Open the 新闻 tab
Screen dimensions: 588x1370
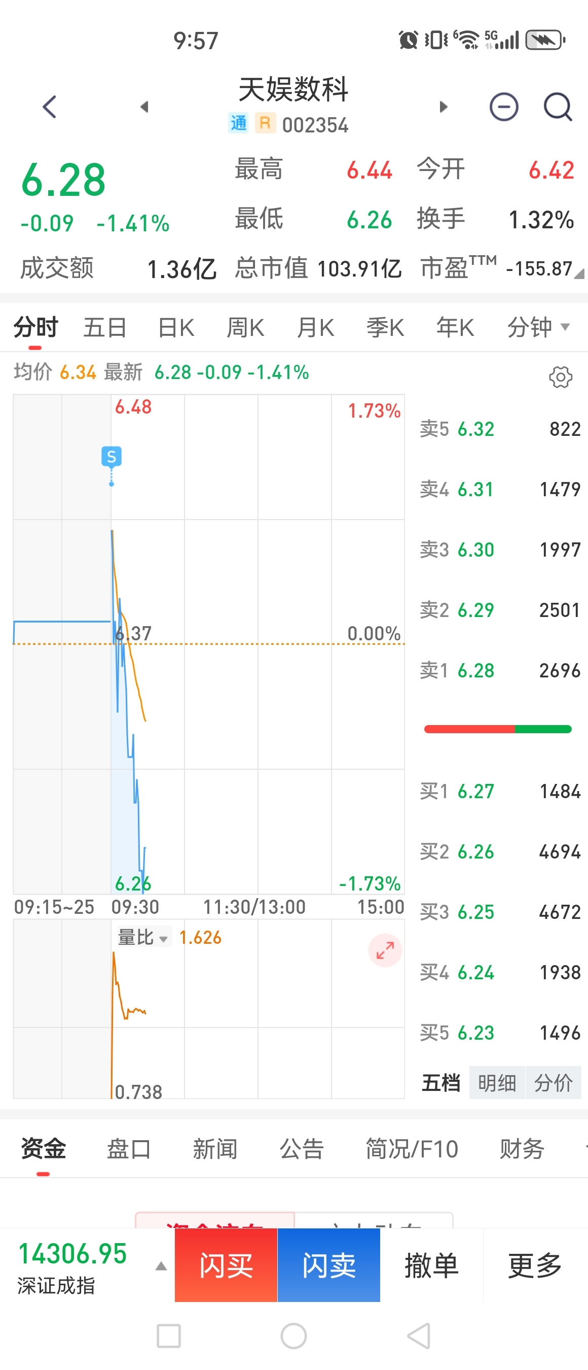click(x=214, y=1149)
